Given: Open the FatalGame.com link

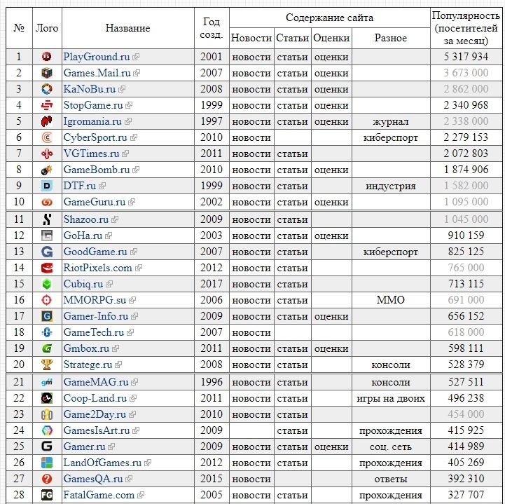Looking at the screenshot, I should pyautogui.click(x=99, y=495).
